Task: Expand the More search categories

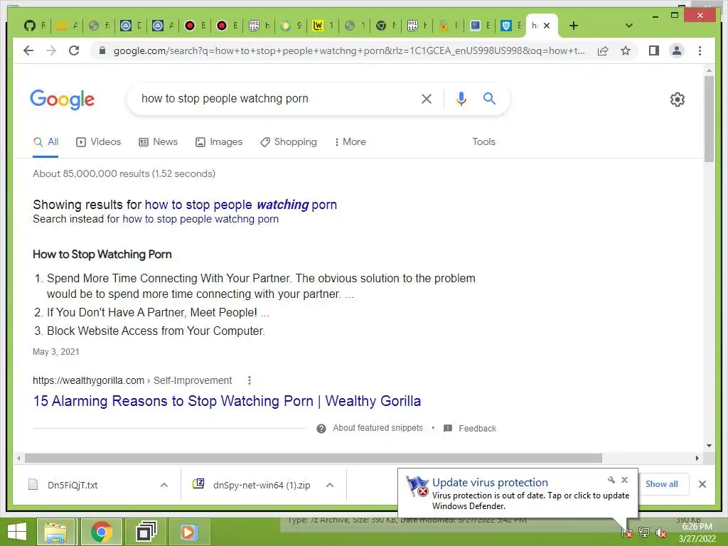Action: point(350,142)
